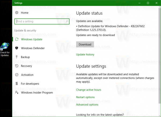Minimize the Settings window

pyautogui.click(x=139, y=3)
